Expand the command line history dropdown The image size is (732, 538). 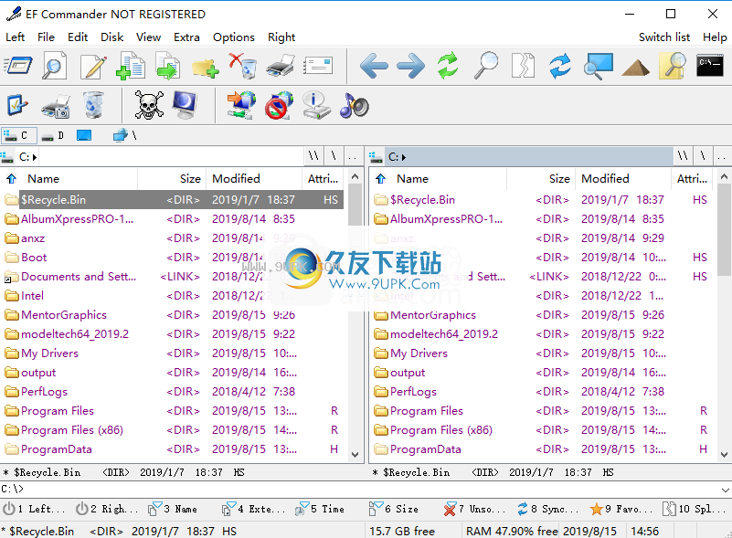(x=725, y=490)
